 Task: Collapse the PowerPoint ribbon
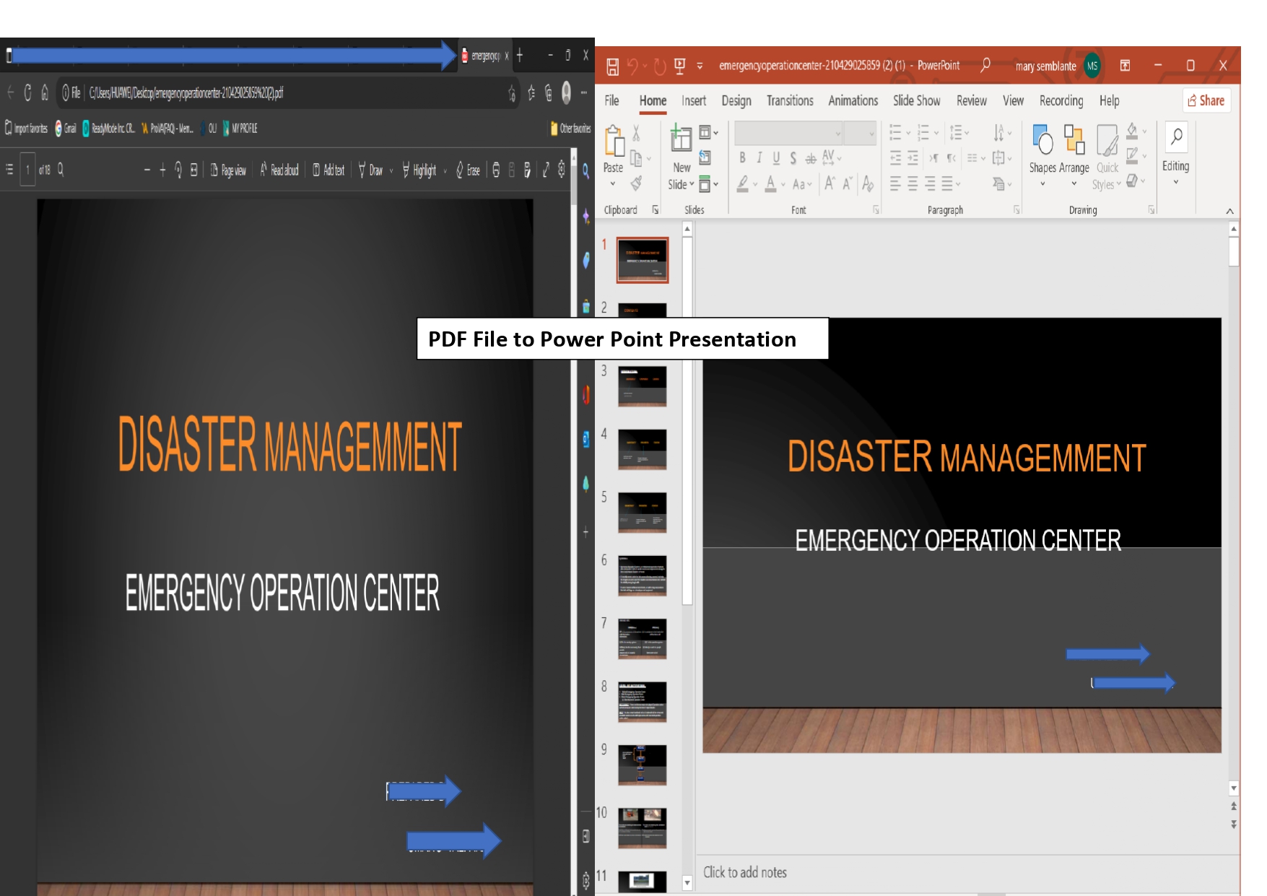pyautogui.click(x=1229, y=210)
